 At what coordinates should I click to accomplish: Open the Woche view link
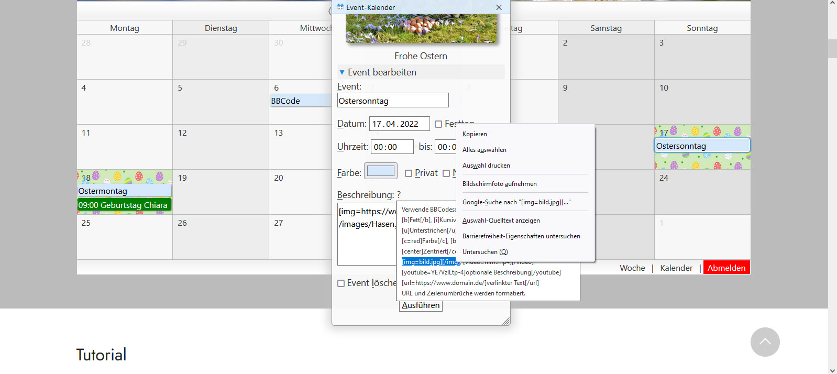[x=632, y=268]
